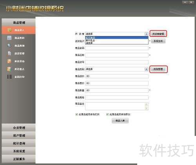Open the 商品类别 dropdown arrow
The image size is (196, 165).
tap(146, 69)
